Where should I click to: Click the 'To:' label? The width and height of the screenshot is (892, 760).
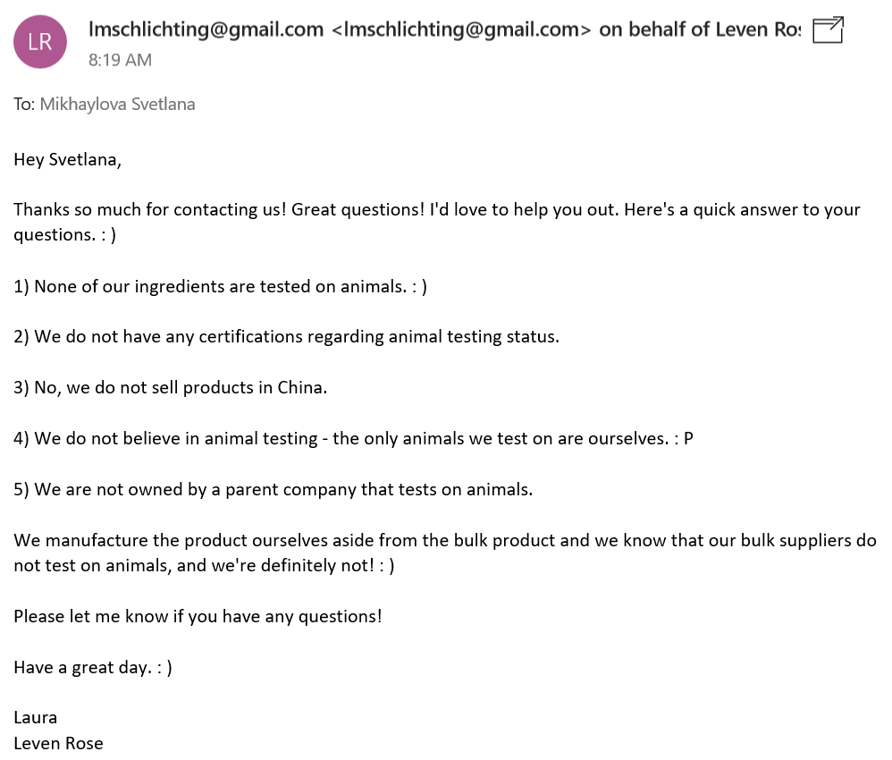(x=24, y=105)
